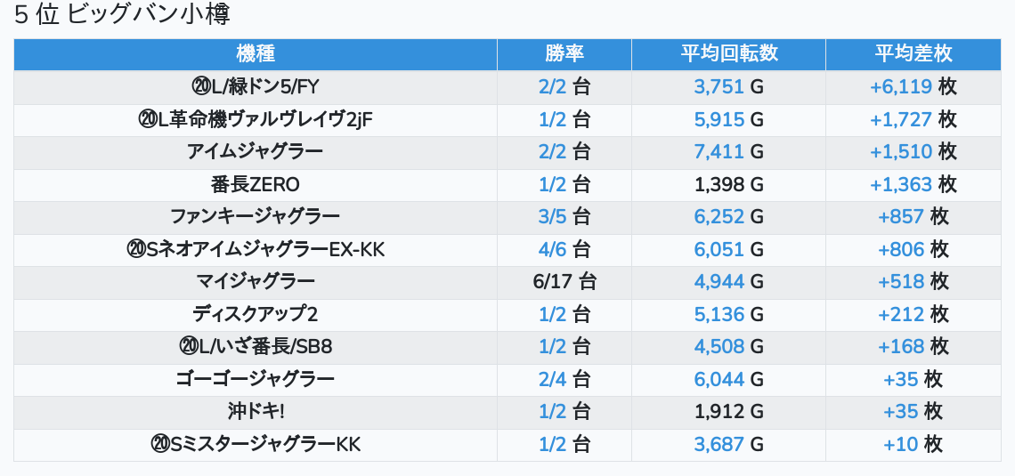This screenshot has height=476, width=1015.
Task: Select the 沖ドキ! machine name
Action: pyautogui.click(x=256, y=412)
